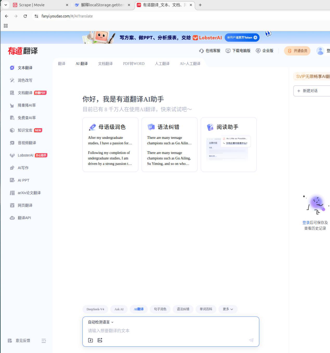Click the 有道翻译 logo
Viewport: 330px width, 353px height.
tap(23, 51)
